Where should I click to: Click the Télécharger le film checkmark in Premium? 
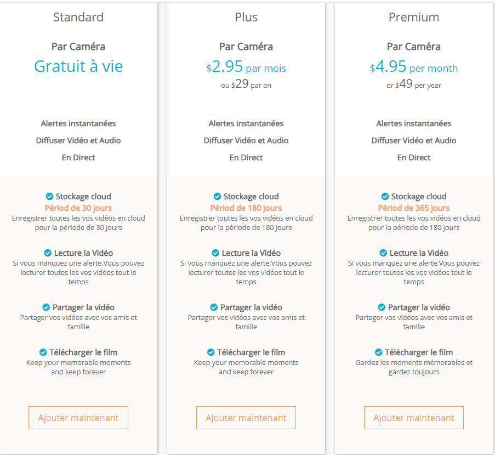378,352
